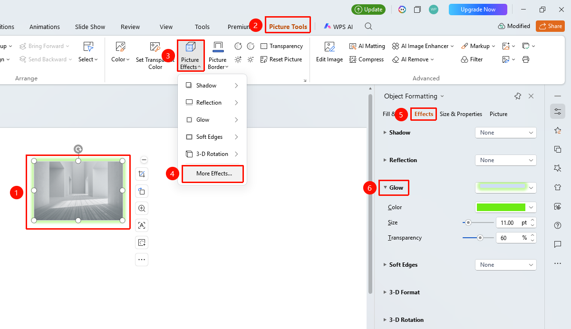Click the Upgrade Now button

pyautogui.click(x=477, y=10)
